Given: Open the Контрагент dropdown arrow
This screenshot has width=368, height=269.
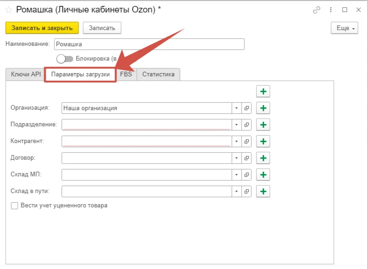Looking at the screenshot, I should pos(236,141).
